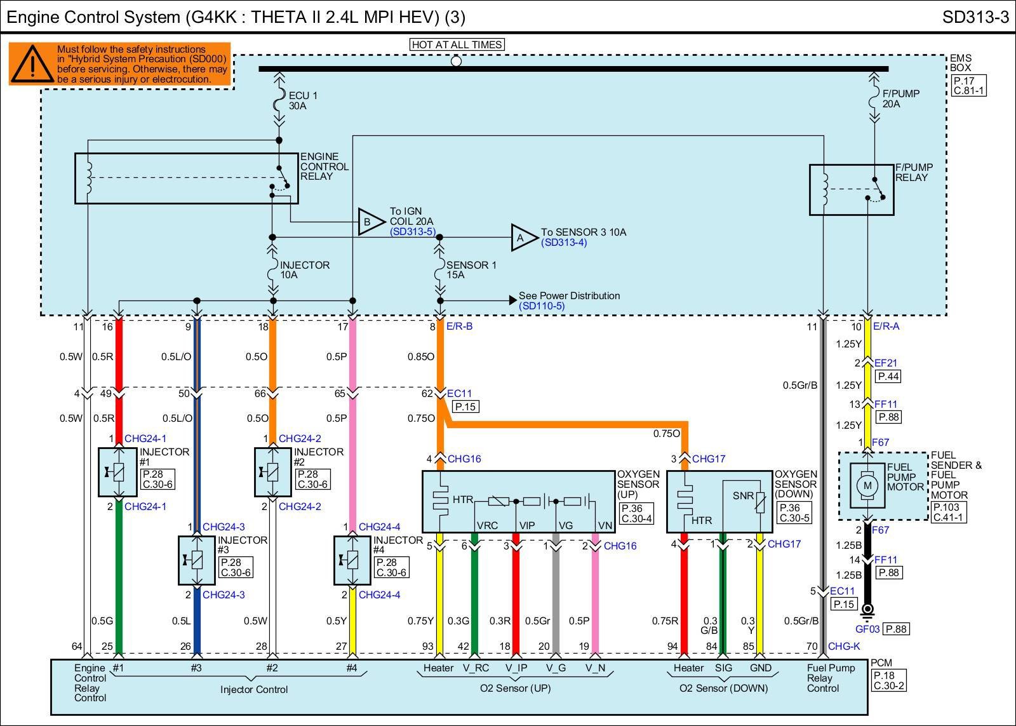Image resolution: width=1016 pixels, height=726 pixels.
Task: Click the GF03 ground symbol
Action: (x=867, y=610)
